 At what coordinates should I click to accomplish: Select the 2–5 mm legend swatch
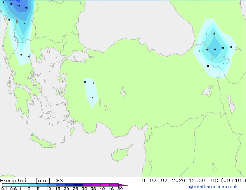[33, 185]
